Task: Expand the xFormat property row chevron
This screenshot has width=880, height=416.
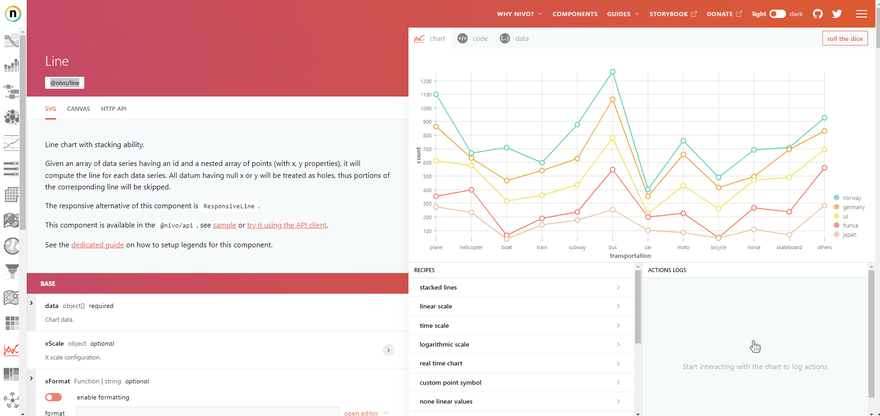Action: [31, 378]
